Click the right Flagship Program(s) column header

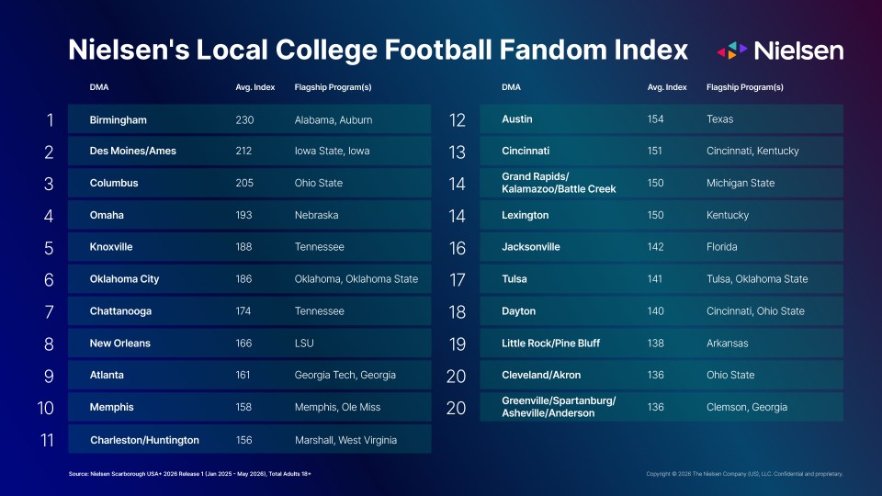tap(745, 87)
